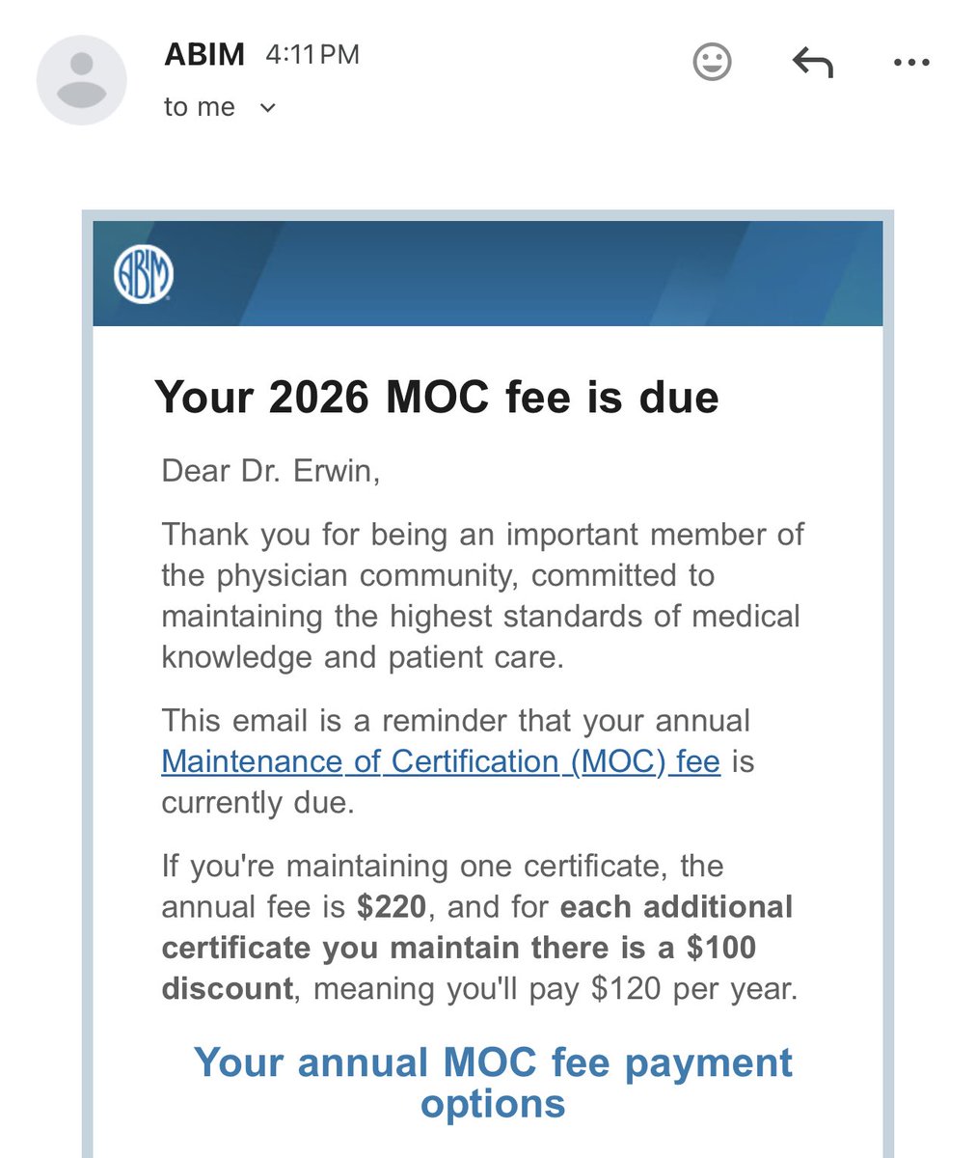This screenshot has width=976, height=1158.
Task: Select the 'currently due.' text
Action: coord(258,803)
